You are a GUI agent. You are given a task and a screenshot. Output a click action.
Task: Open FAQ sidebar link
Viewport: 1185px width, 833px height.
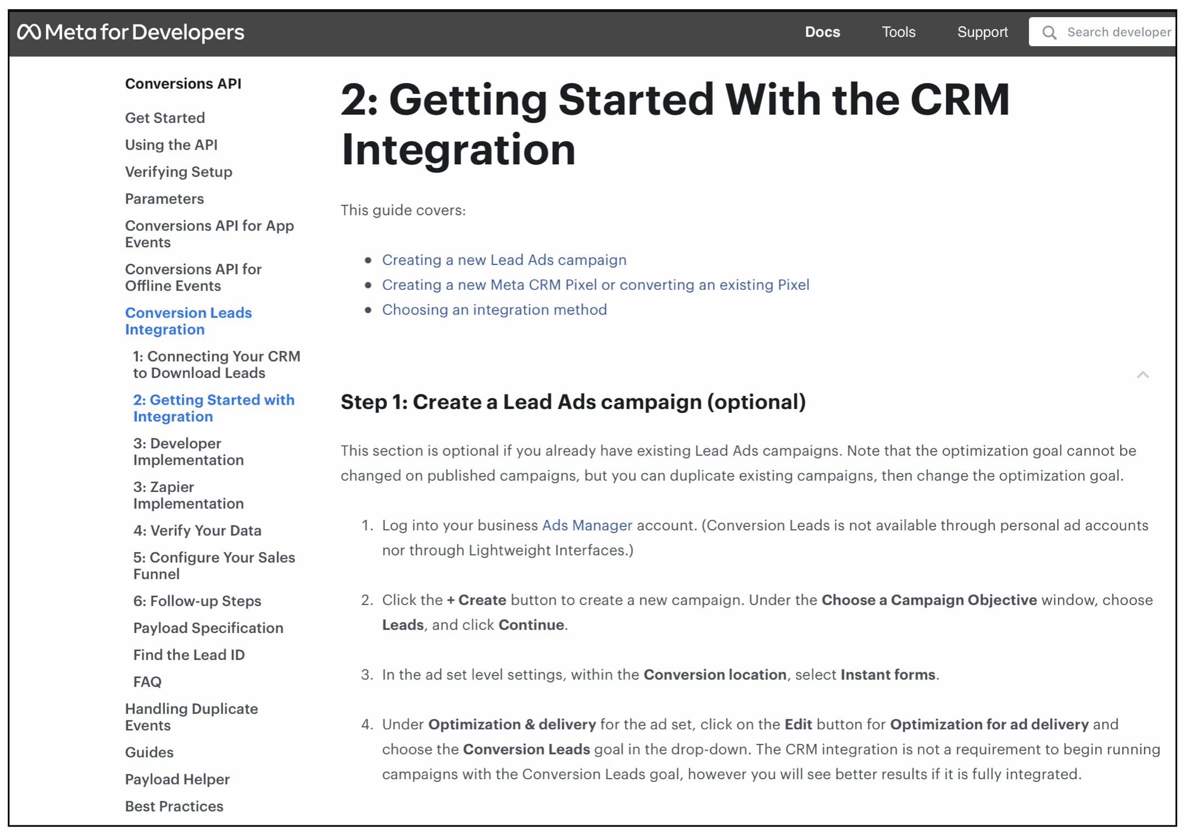[x=147, y=682]
